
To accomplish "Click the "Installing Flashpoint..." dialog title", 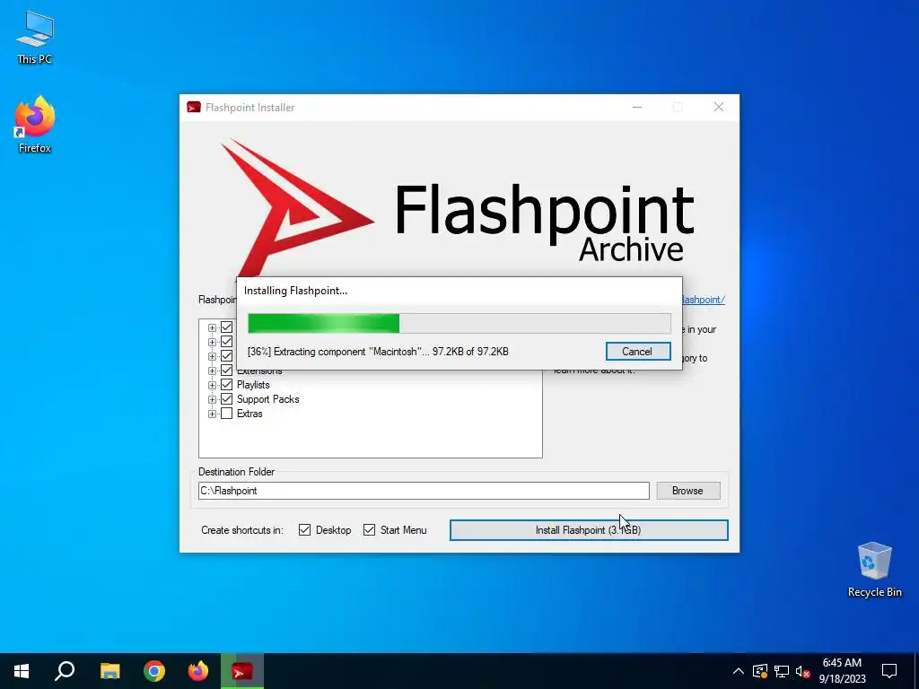I will click(x=295, y=291).
